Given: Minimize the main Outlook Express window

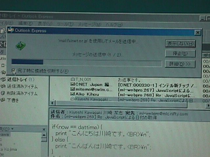Looking at the screenshot, I should click(x=202, y=18).
